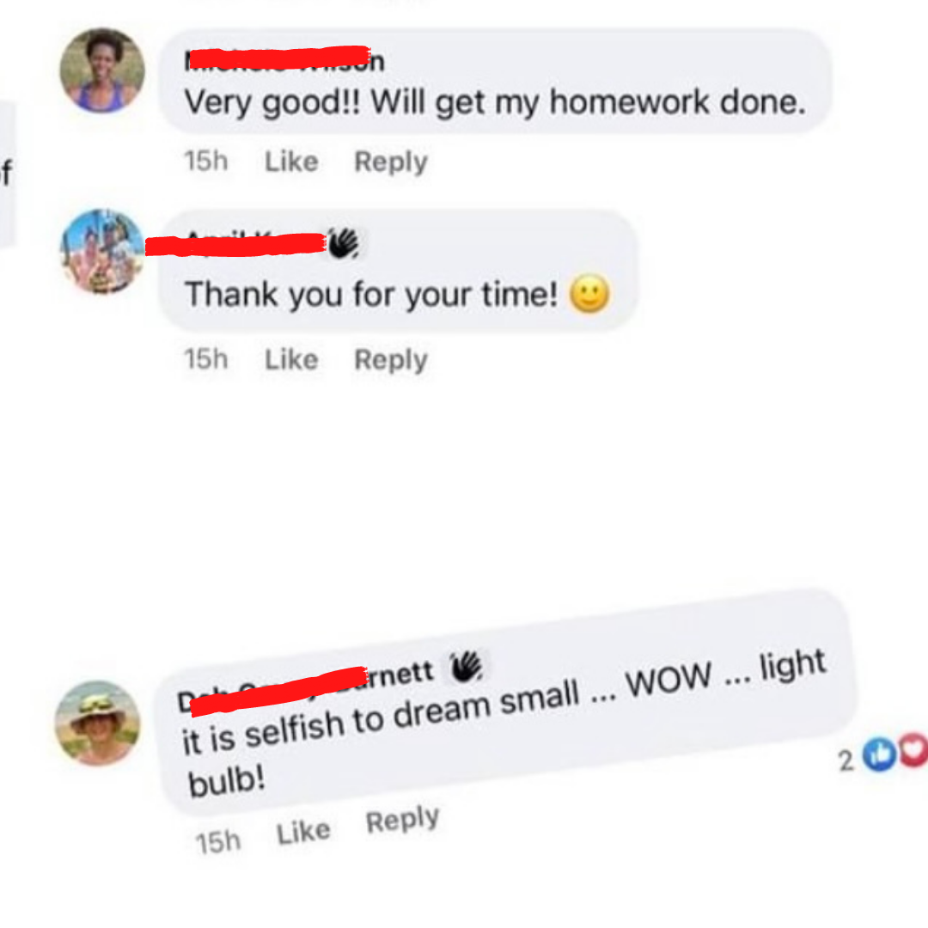Reply to the 'Very good!!' comment
This screenshot has height=928, width=928.
click(x=391, y=162)
